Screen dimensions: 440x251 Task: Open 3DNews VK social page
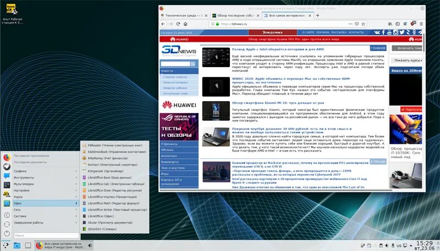click(x=377, y=32)
